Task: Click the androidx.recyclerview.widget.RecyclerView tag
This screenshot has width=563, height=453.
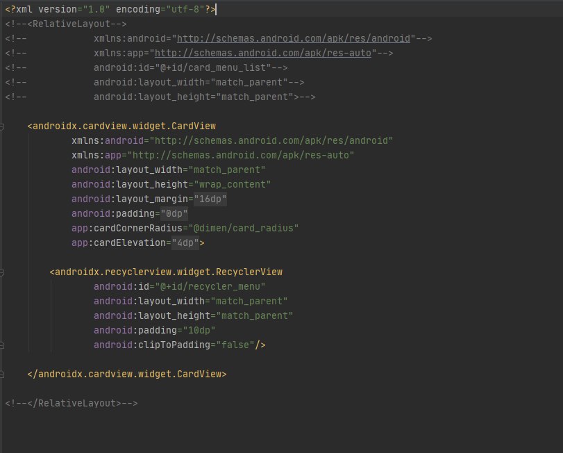Action: (166, 272)
